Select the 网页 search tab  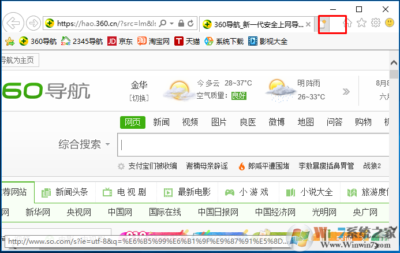click(x=133, y=122)
